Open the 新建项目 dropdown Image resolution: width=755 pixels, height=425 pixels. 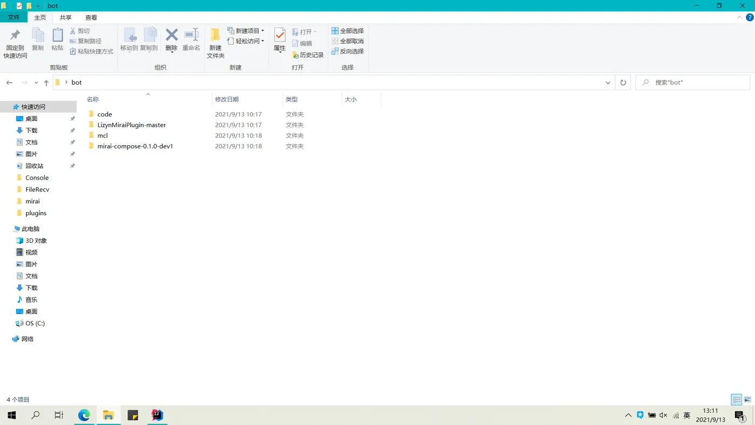click(246, 31)
